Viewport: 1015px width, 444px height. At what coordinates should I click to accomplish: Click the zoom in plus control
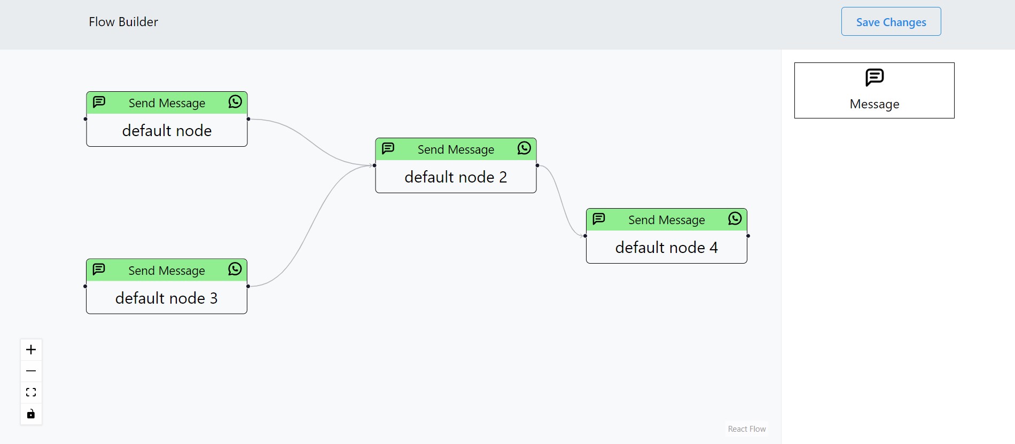[x=31, y=350]
